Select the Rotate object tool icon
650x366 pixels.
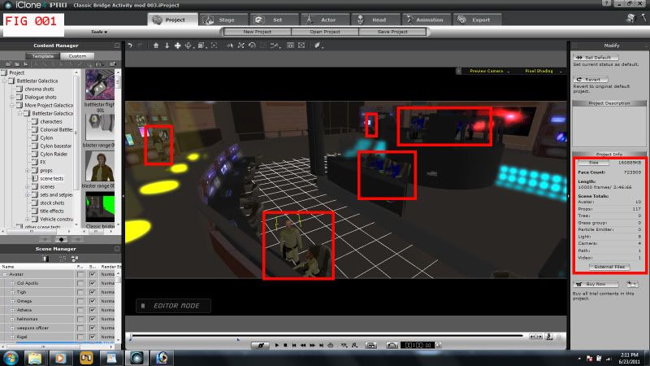pos(252,46)
